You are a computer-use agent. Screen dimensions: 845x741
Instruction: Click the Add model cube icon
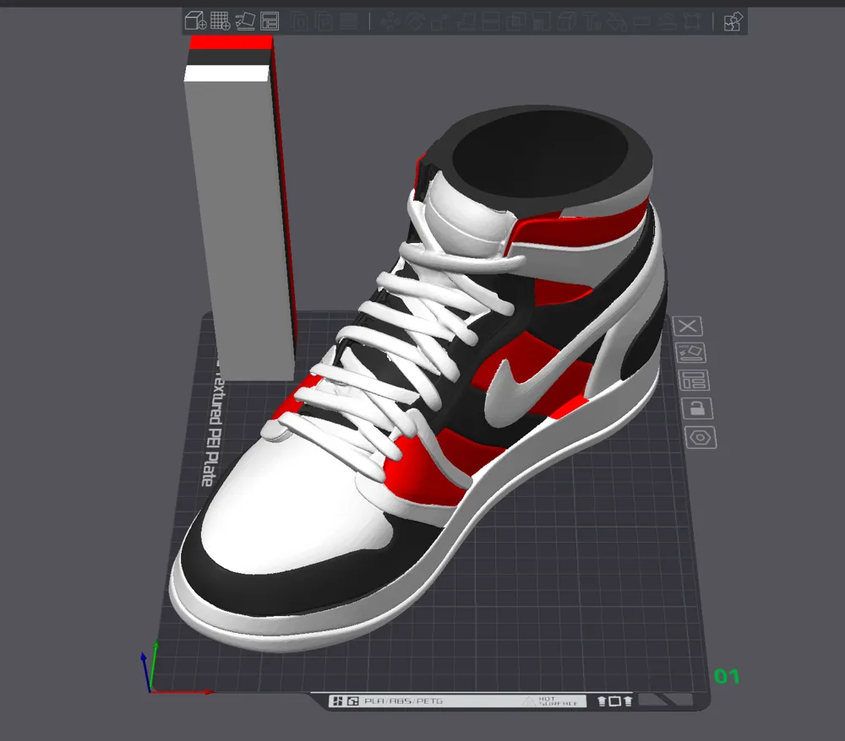coord(196,21)
